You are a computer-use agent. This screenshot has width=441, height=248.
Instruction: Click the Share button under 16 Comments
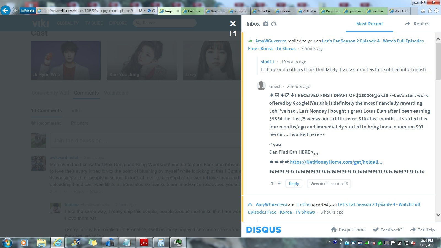pyautogui.click(x=80, y=123)
